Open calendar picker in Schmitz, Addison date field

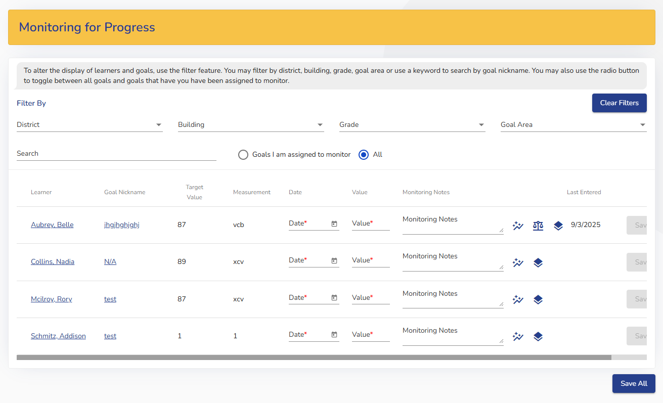pos(334,335)
